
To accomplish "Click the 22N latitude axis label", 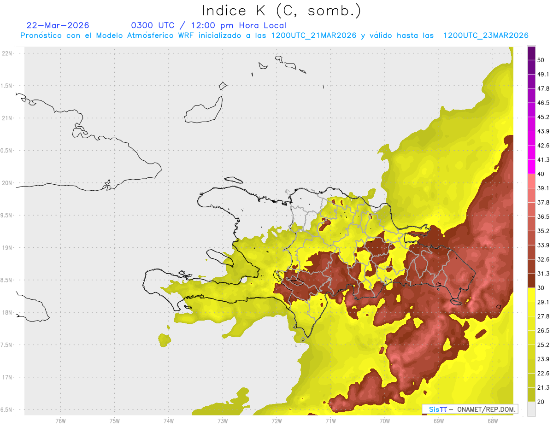I will click(6, 53).
